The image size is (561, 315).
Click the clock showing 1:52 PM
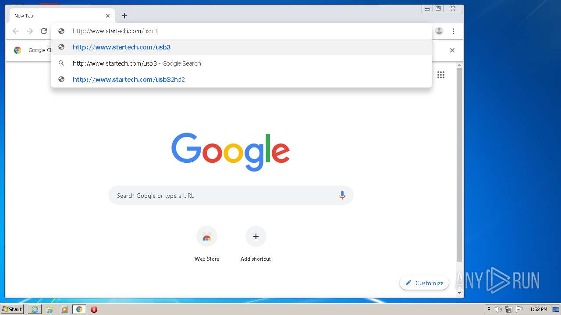pyautogui.click(x=539, y=309)
